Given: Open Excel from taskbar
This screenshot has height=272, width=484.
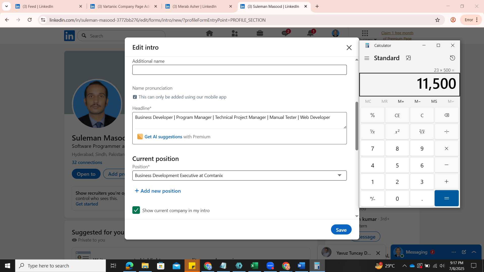Looking at the screenshot, I should [254, 266].
